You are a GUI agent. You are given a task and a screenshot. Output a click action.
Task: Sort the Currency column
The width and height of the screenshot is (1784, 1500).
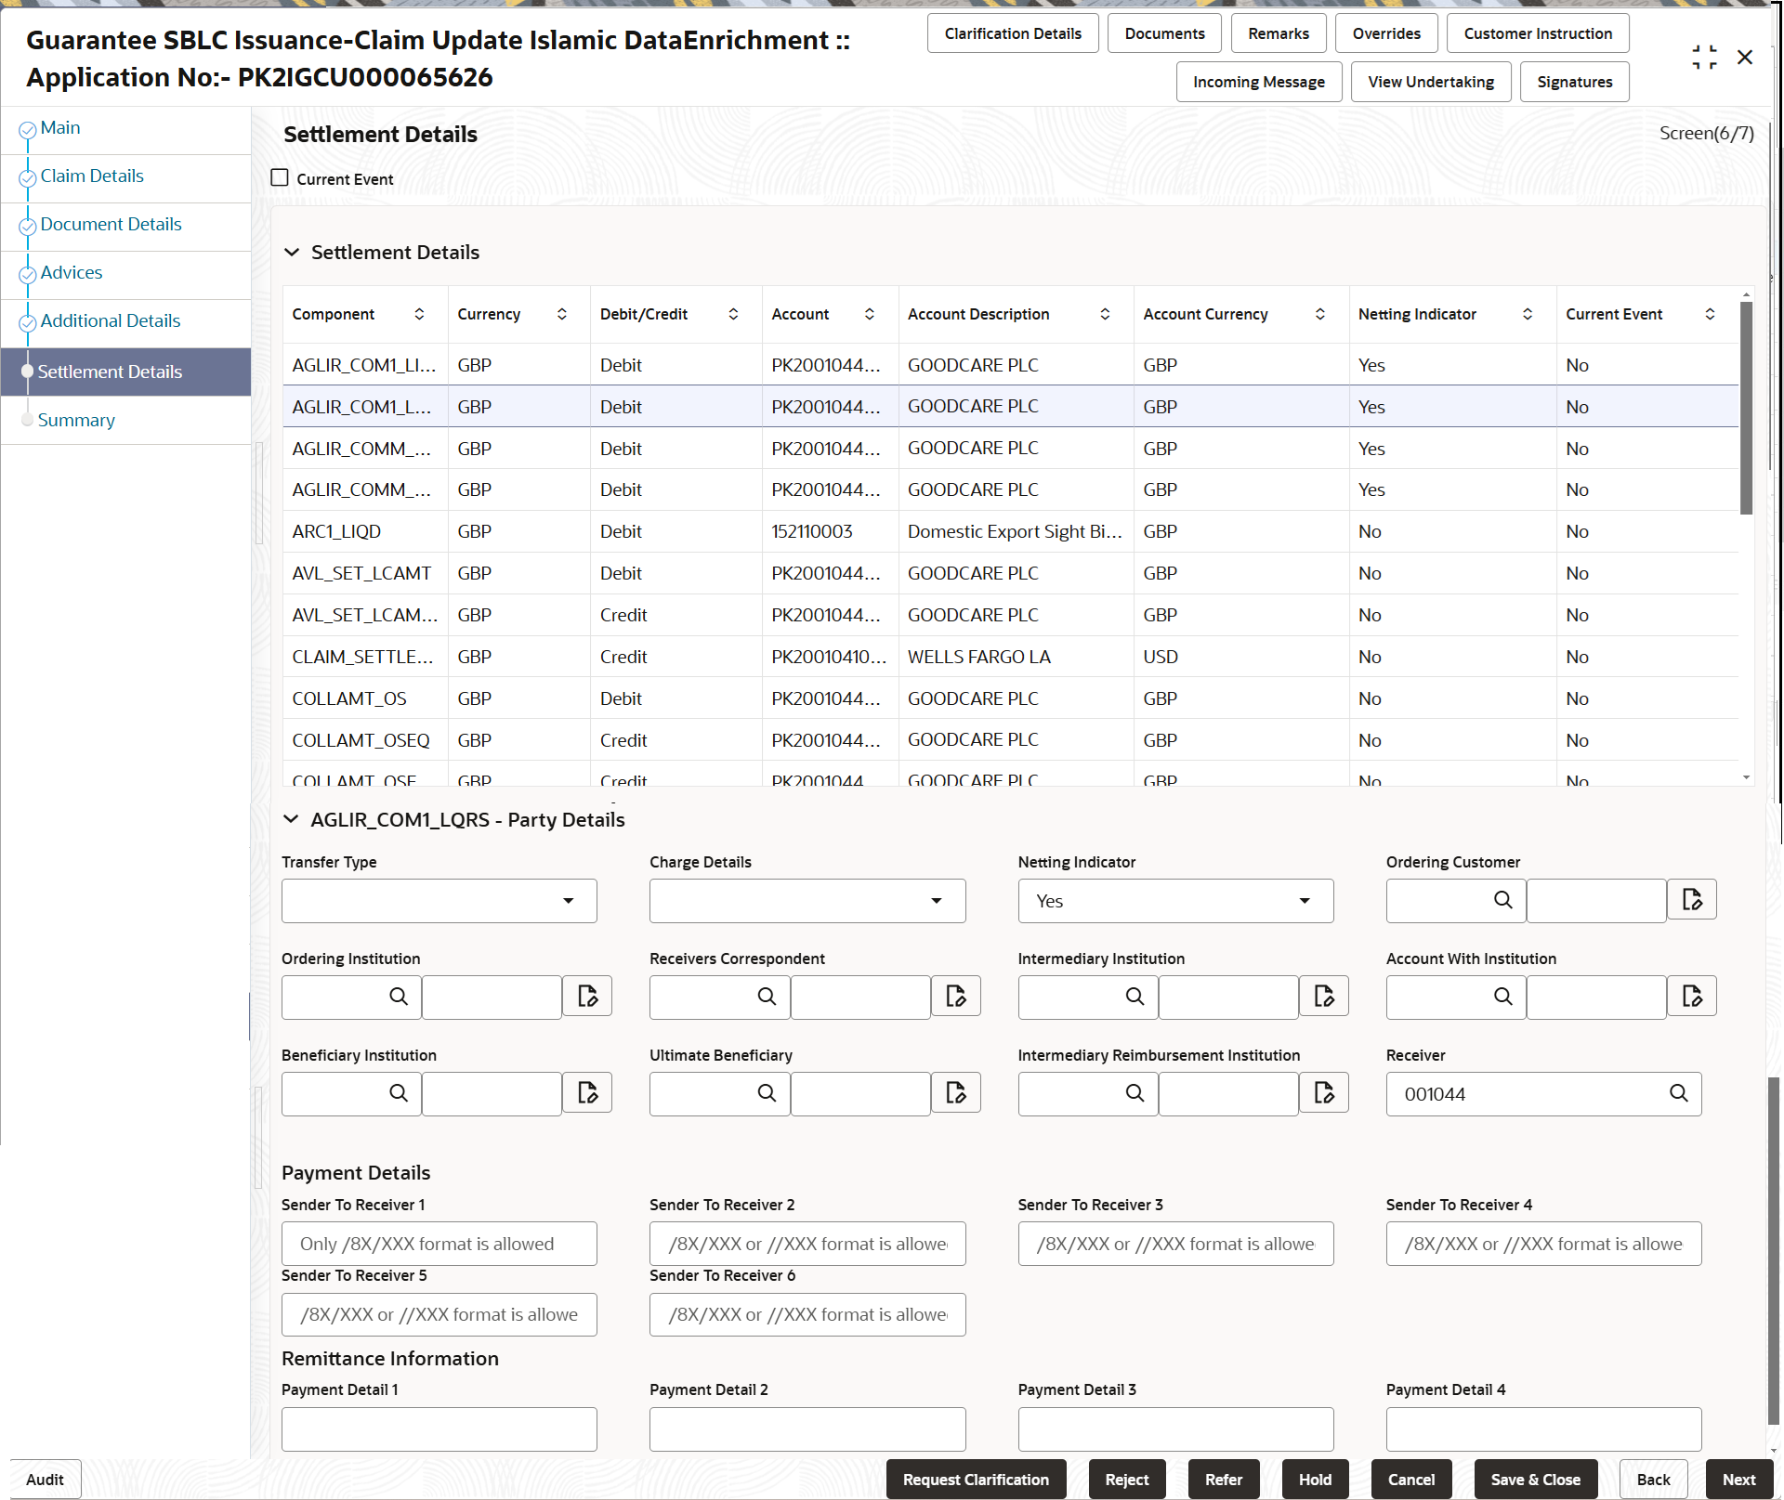tap(562, 314)
